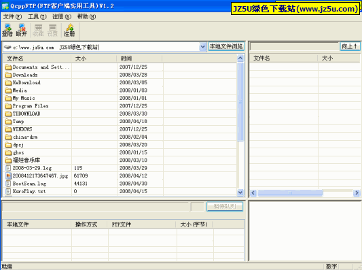Select the TDDOWNLOAD folder
362x270 pixels.
pyautogui.click(x=23, y=114)
